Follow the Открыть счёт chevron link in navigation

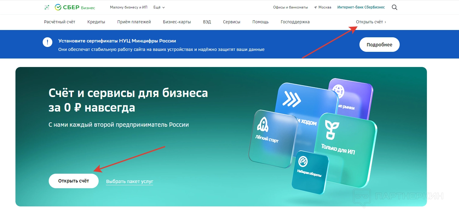(371, 22)
